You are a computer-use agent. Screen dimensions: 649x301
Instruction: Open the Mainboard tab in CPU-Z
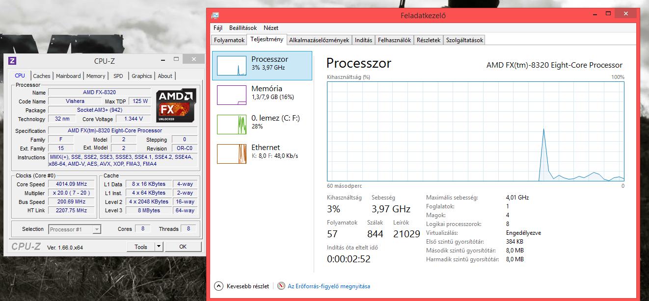(x=68, y=76)
